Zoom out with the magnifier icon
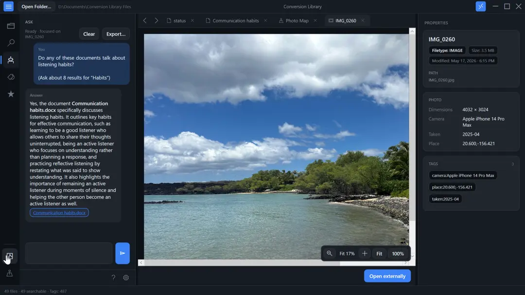Screen dimensions: 525x295 click(330, 254)
